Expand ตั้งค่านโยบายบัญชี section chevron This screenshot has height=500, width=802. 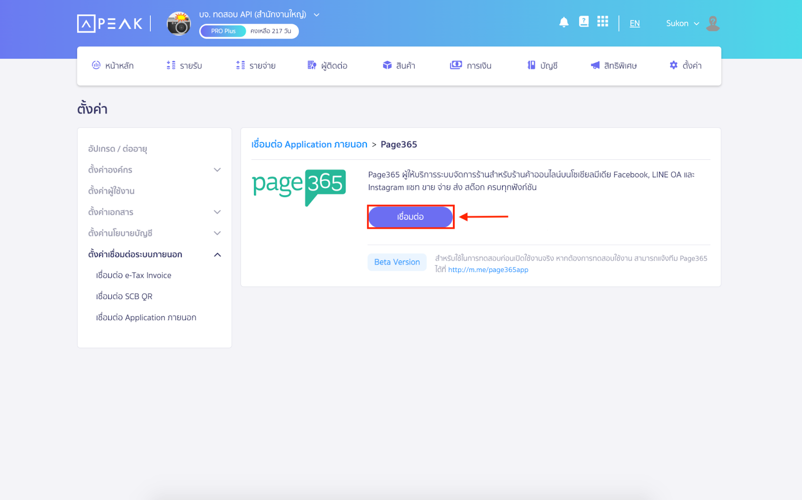217,233
